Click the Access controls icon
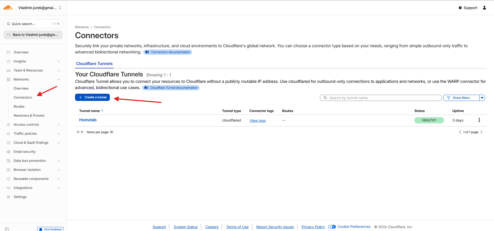494x231 pixels. (9, 125)
